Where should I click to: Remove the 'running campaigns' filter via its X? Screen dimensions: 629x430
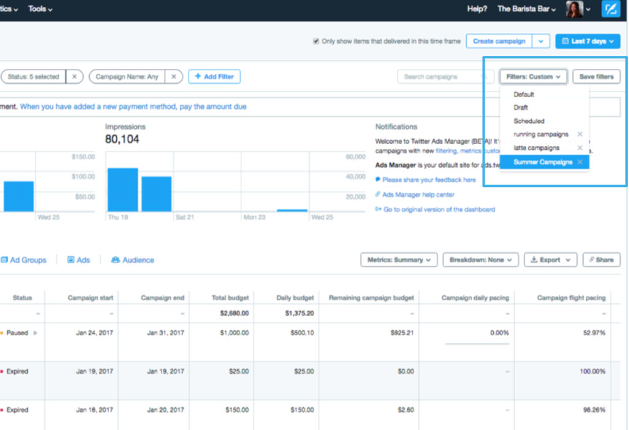coord(579,134)
